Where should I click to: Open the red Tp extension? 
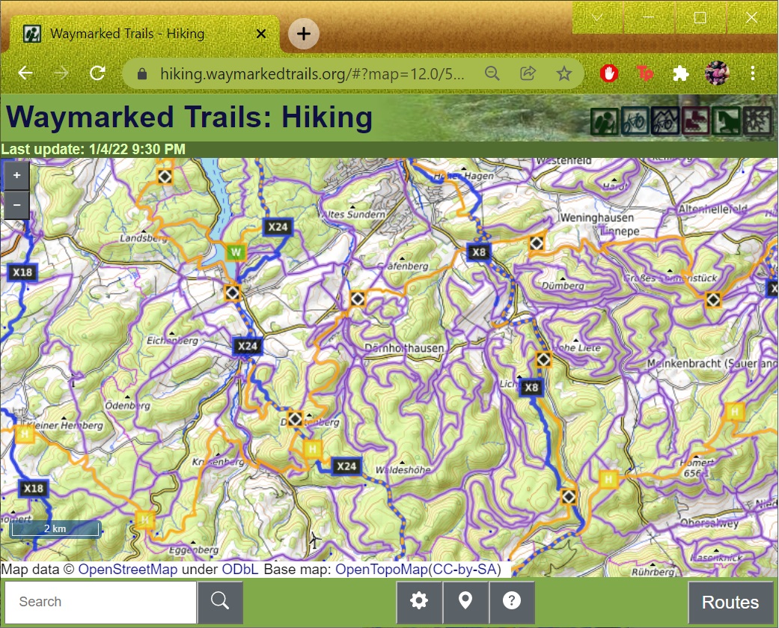click(x=645, y=73)
